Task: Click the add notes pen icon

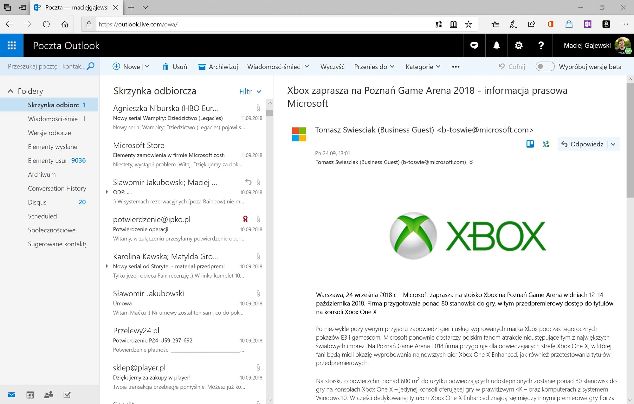Action: [513, 24]
